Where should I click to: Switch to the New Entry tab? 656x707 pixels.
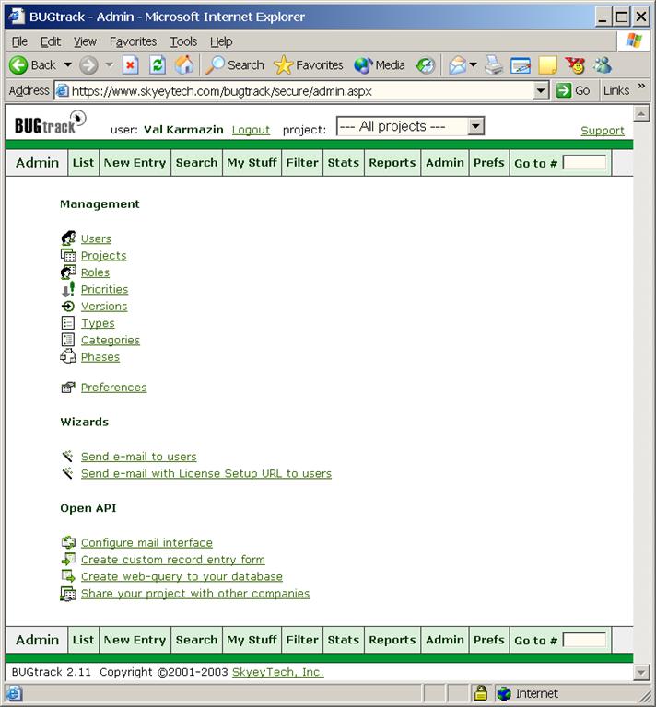click(135, 163)
